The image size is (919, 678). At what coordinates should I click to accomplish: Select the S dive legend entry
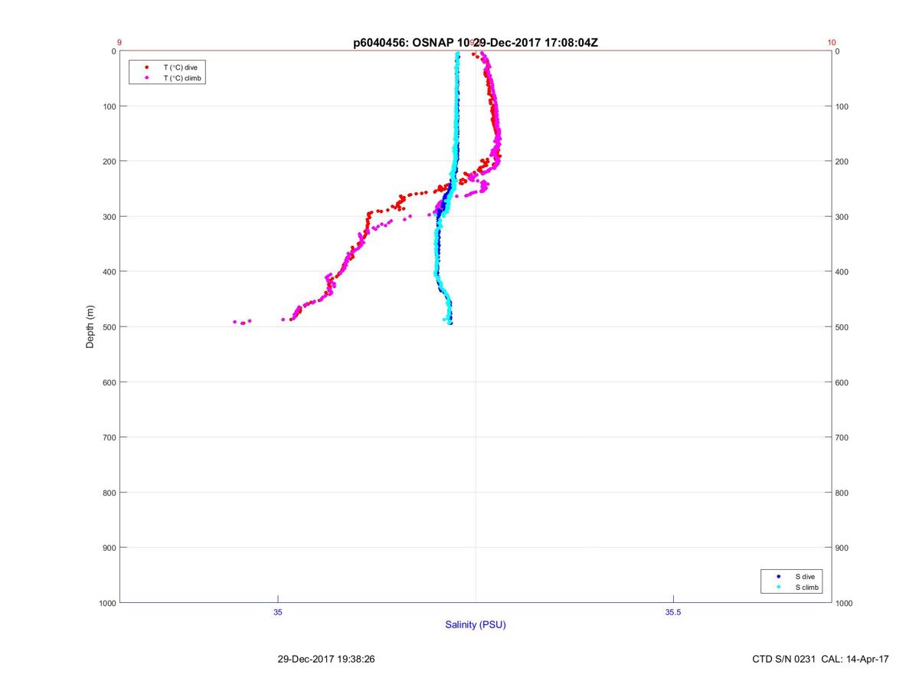point(806,576)
